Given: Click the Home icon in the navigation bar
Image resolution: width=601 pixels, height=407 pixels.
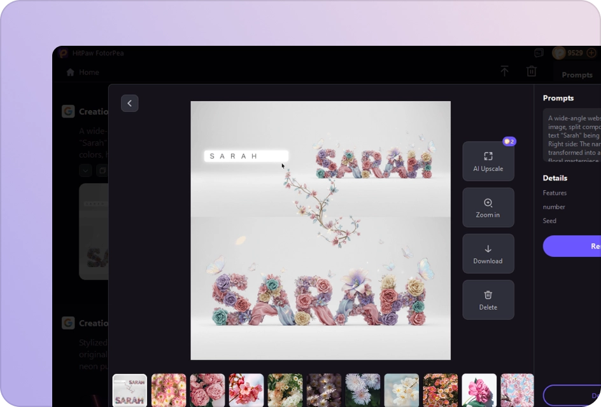Looking at the screenshot, I should pyautogui.click(x=70, y=72).
